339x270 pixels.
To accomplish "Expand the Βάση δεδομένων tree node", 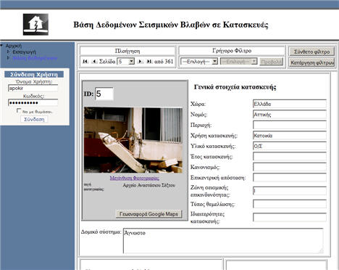I will pos(9,58).
